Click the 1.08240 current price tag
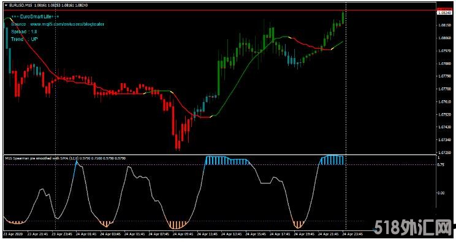 (444, 13)
